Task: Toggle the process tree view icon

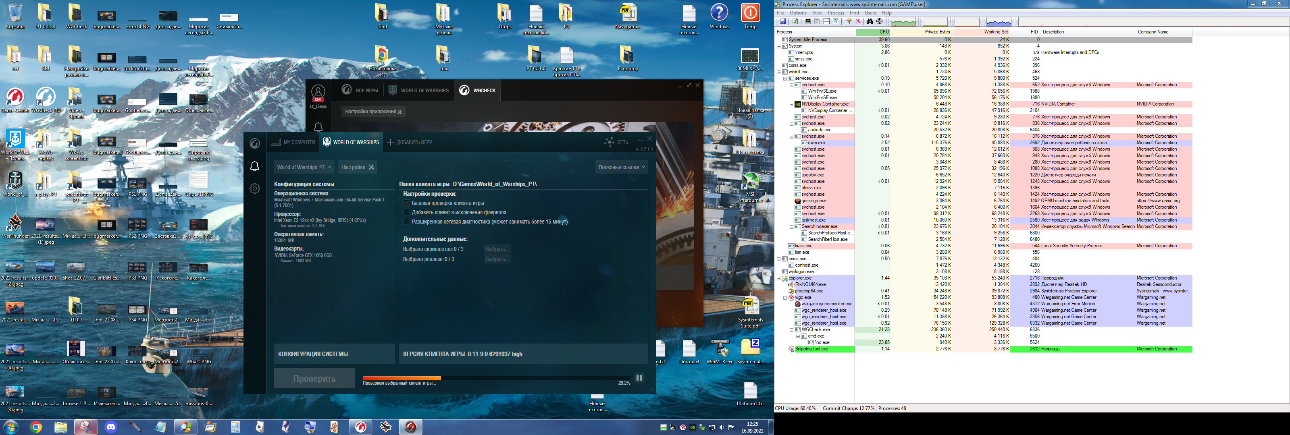Action: tap(817, 21)
